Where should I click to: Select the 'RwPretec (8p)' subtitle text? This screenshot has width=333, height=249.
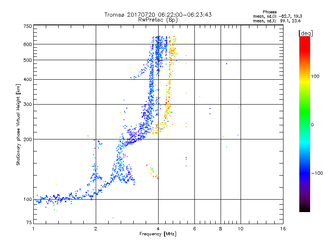[x=158, y=20]
